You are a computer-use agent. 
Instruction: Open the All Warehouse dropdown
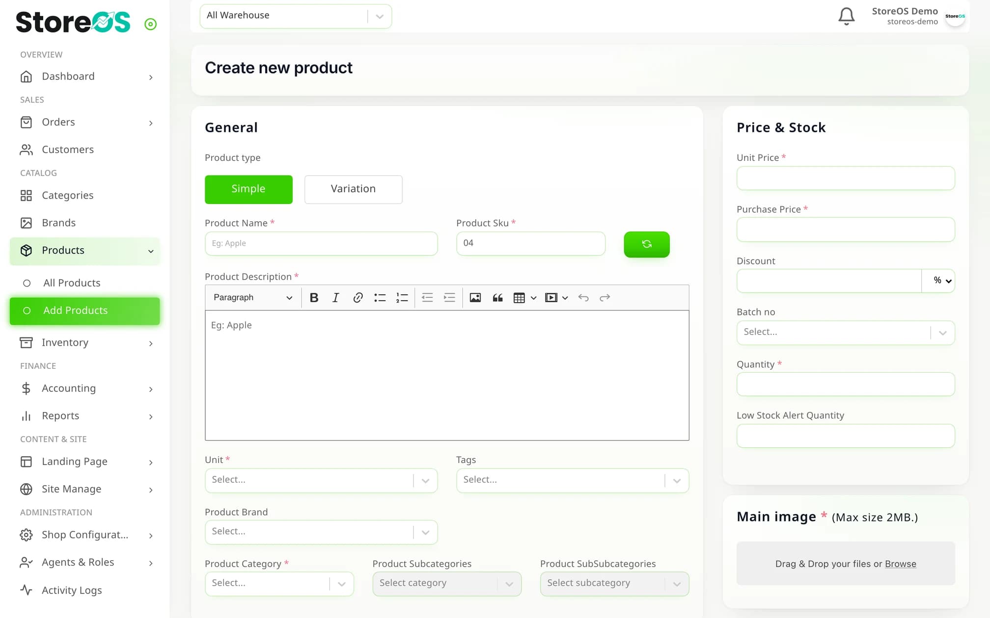(296, 16)
